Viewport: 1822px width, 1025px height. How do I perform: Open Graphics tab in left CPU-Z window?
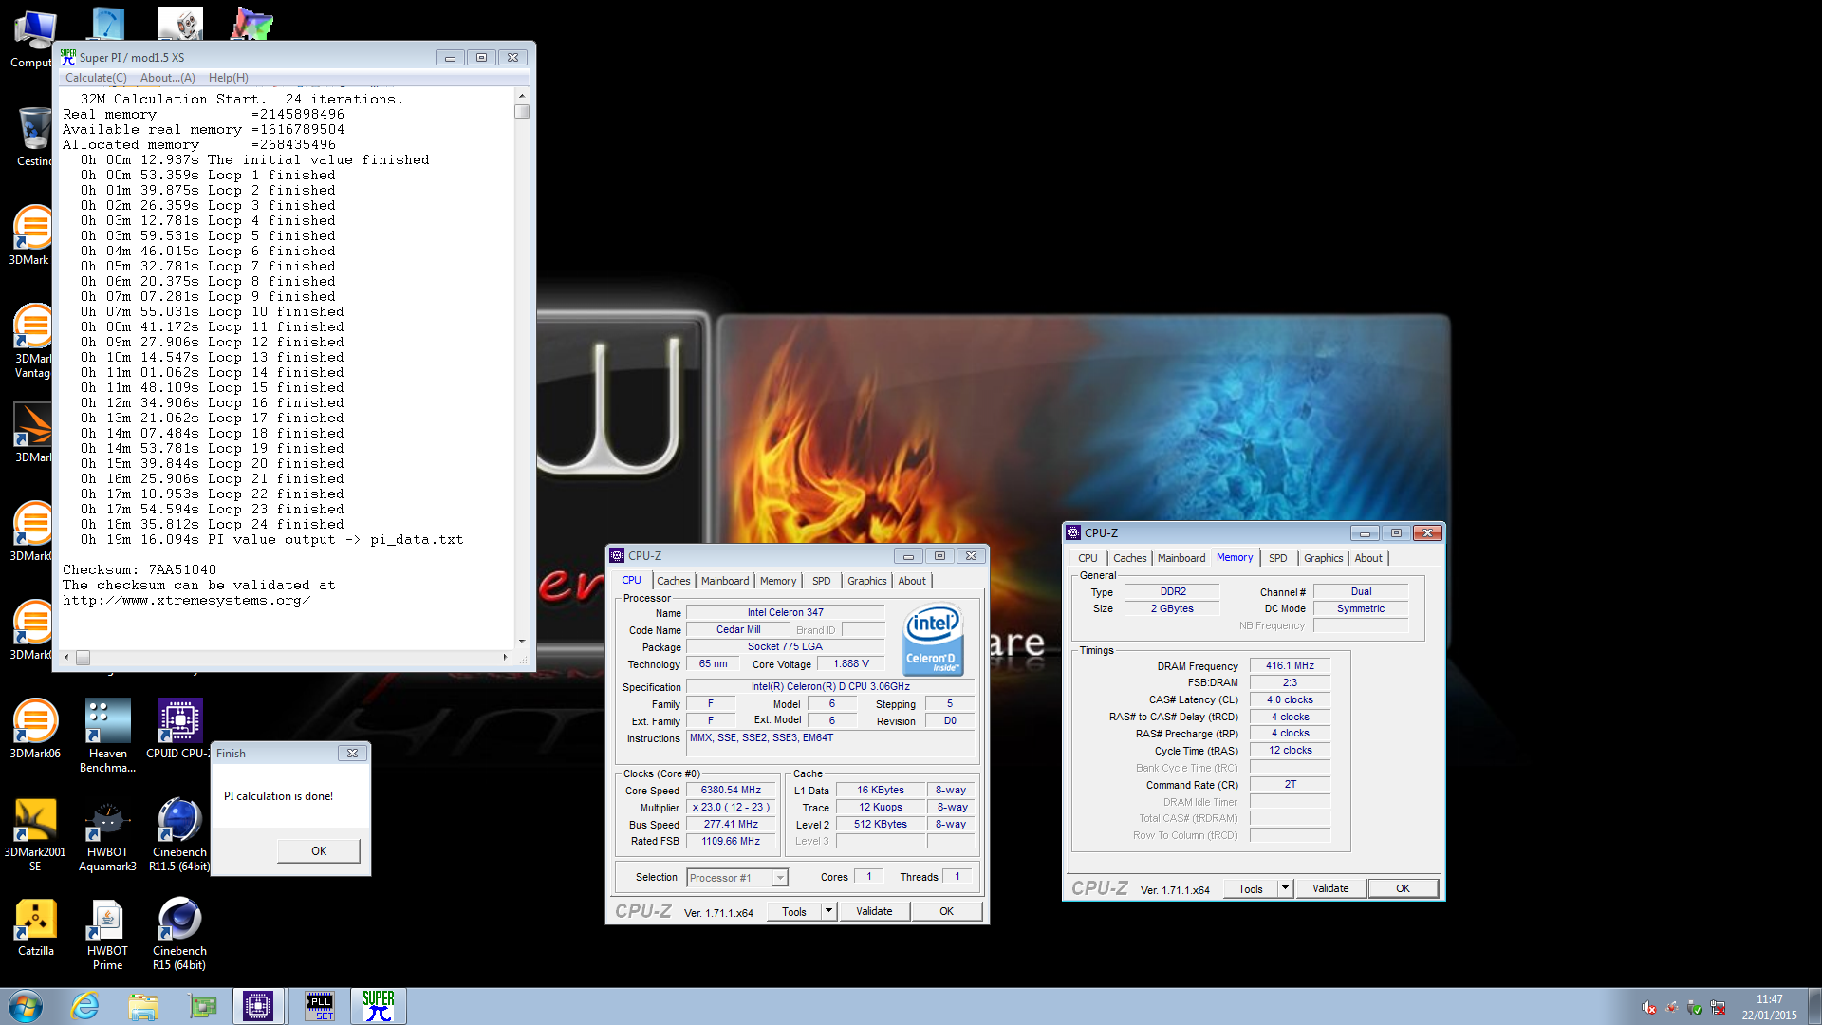pos(867,581)
